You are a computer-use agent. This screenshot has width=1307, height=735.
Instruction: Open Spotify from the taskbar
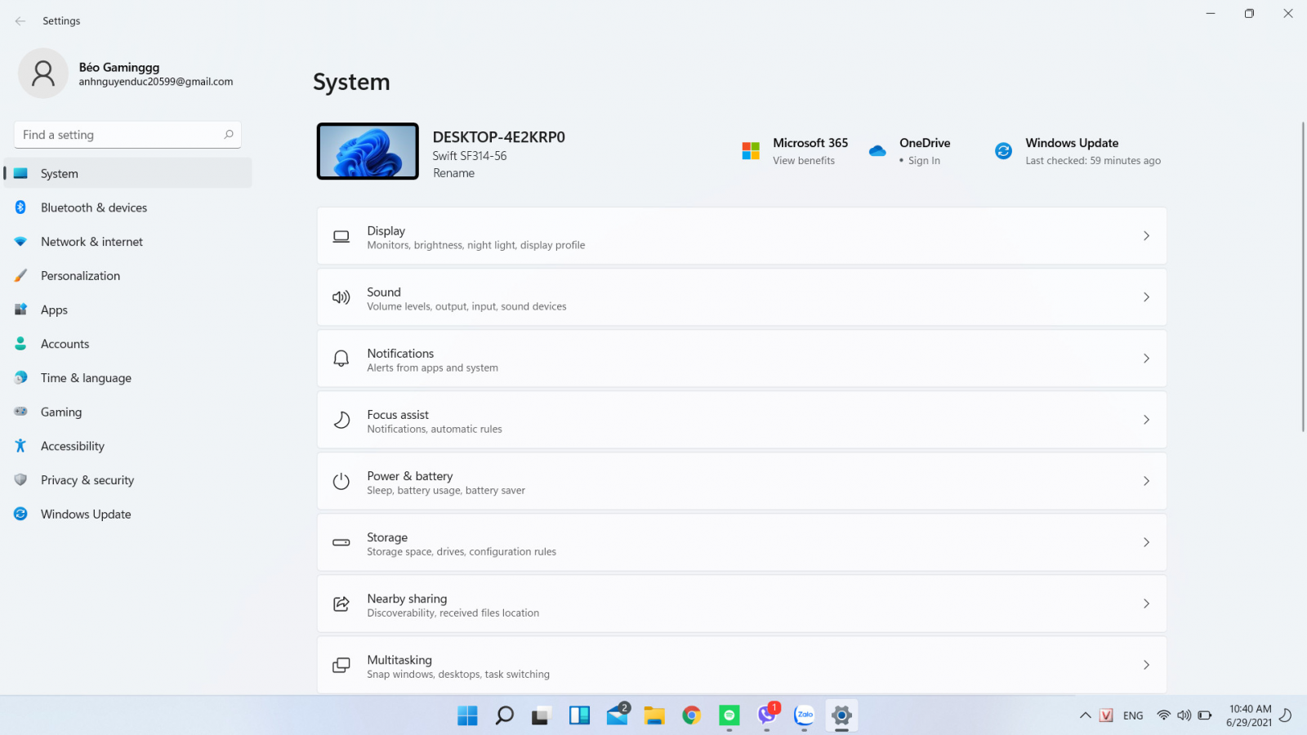point(729,716)
